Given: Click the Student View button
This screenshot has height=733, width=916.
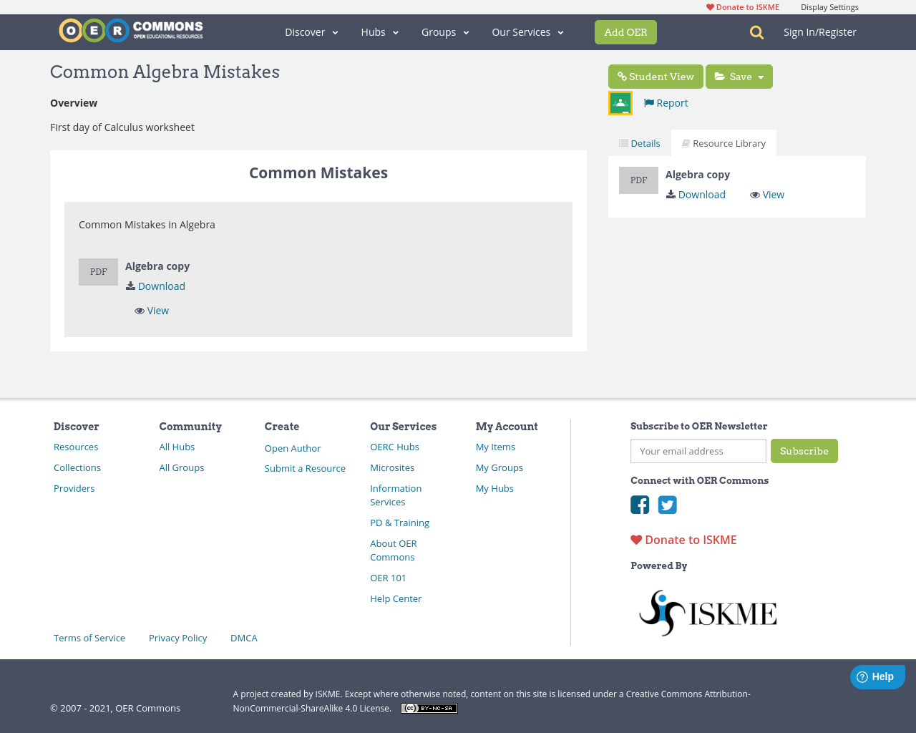Looking at the screenshot, I should [x=656, y=77].
